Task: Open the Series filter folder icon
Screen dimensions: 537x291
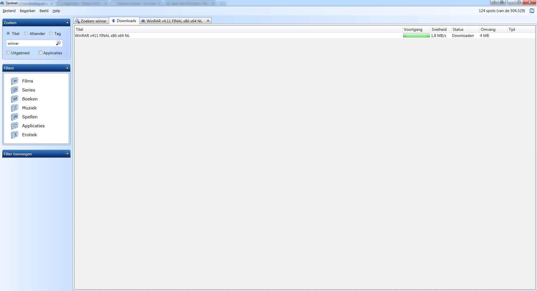Action: pos(15,90)
